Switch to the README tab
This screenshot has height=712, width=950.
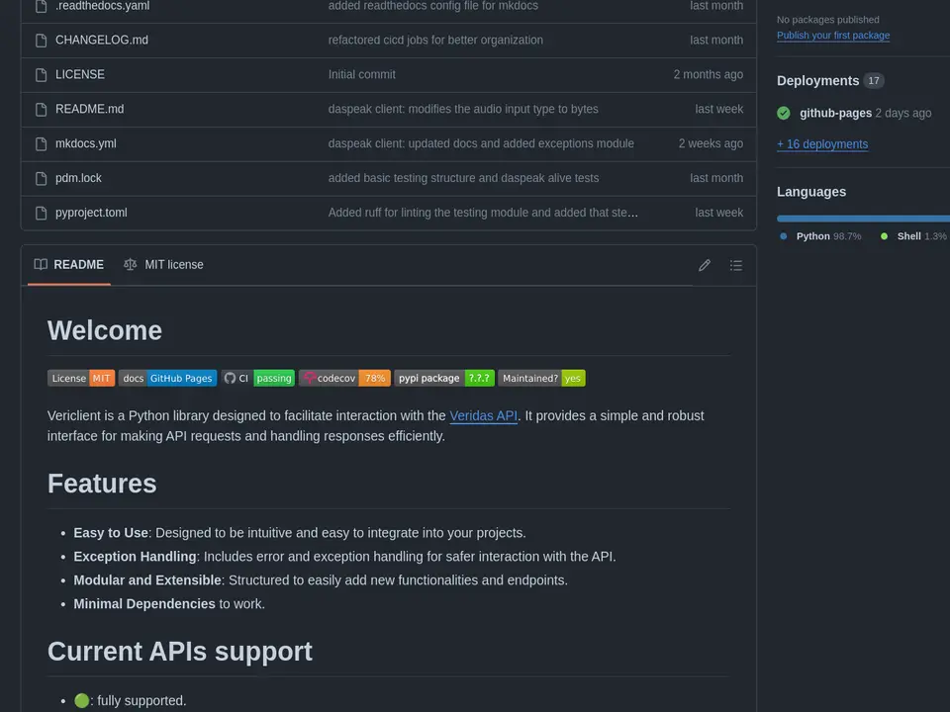click(69, 265)
